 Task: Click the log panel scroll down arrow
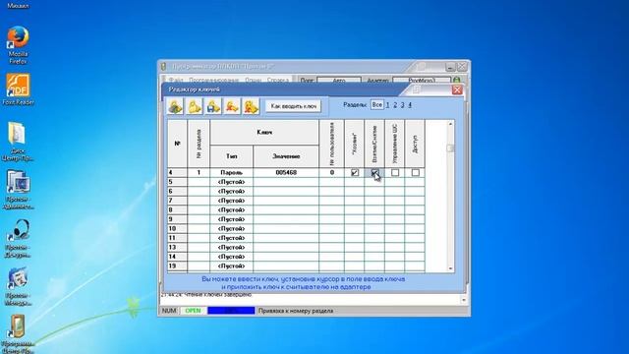point(464,300)
